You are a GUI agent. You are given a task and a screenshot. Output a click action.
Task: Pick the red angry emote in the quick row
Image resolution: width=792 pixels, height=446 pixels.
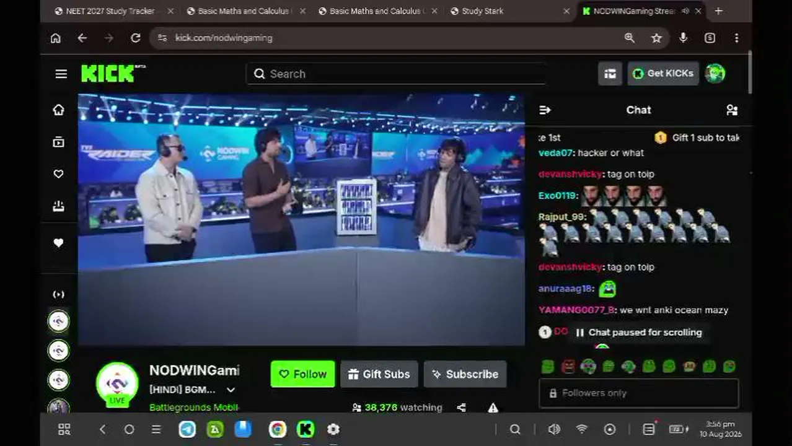tap(568, 366)
